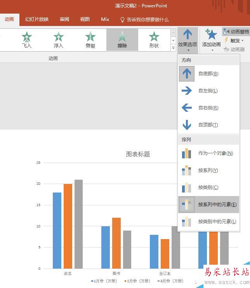Expand the full animation gallery
Screen dimensions: 250x288
(173, 48)
